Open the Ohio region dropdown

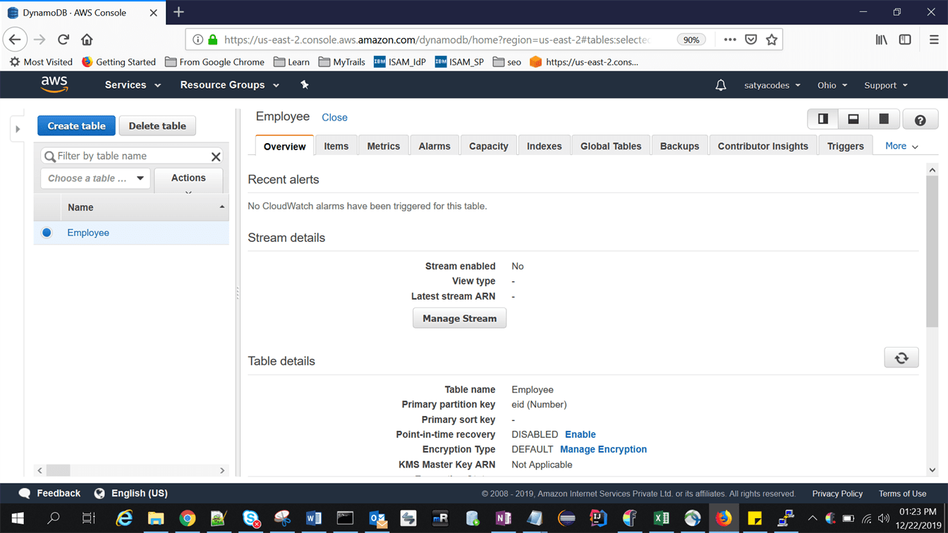(x=832, y=85)
